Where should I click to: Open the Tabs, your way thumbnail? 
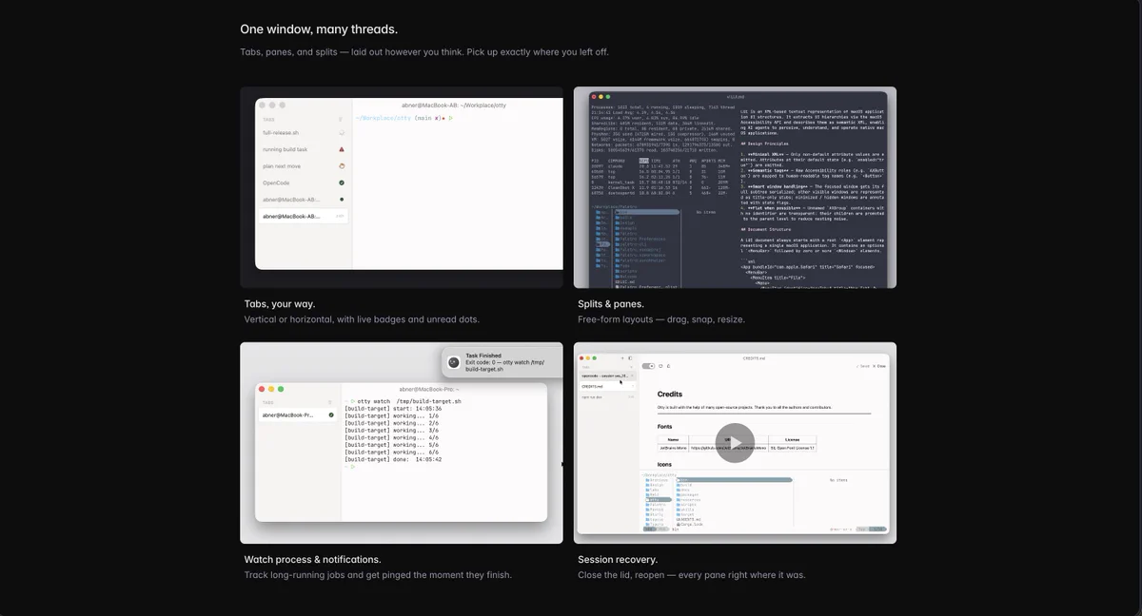[402, 187]
